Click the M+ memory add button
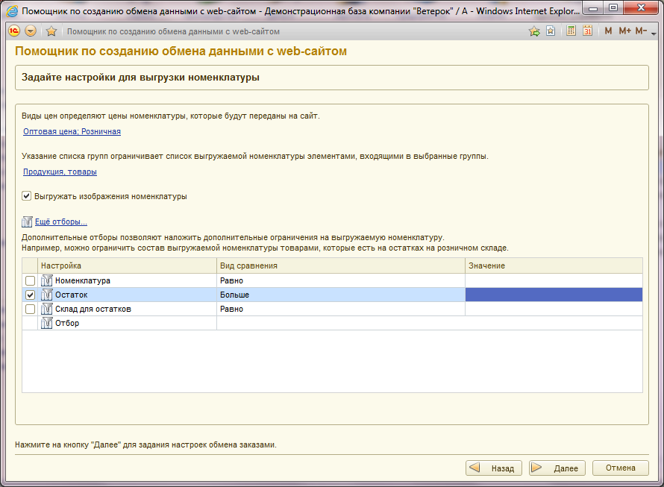The width and height of the screenshot is (664, 487). point(624,31)
